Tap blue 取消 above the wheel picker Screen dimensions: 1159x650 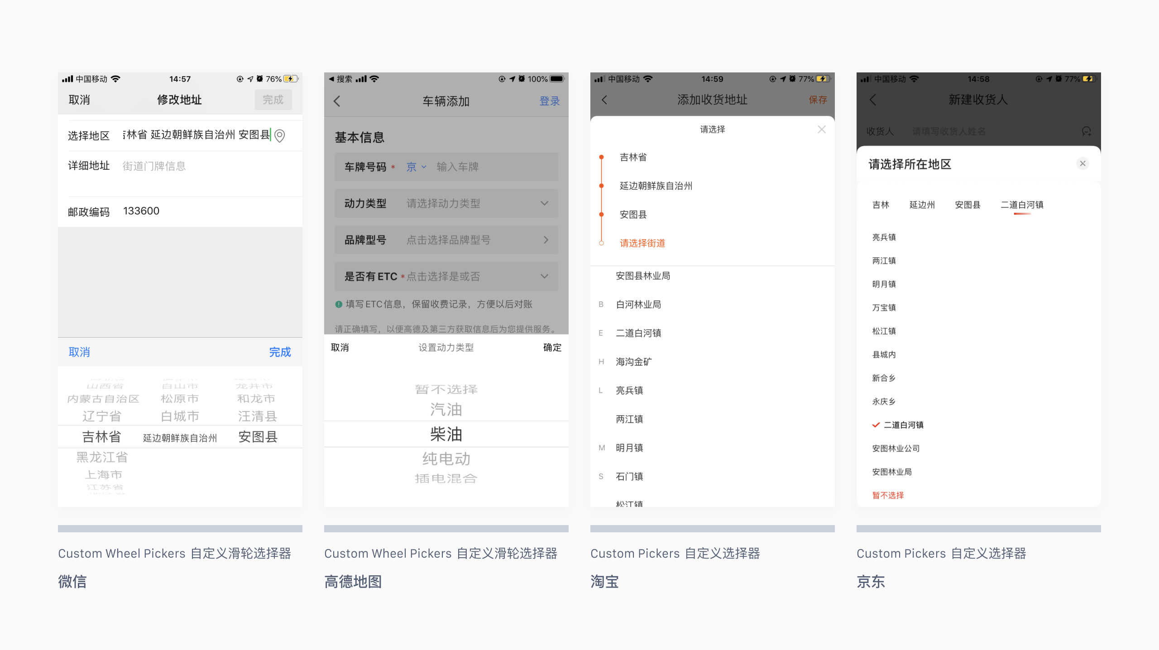click(x=79, y=352)
